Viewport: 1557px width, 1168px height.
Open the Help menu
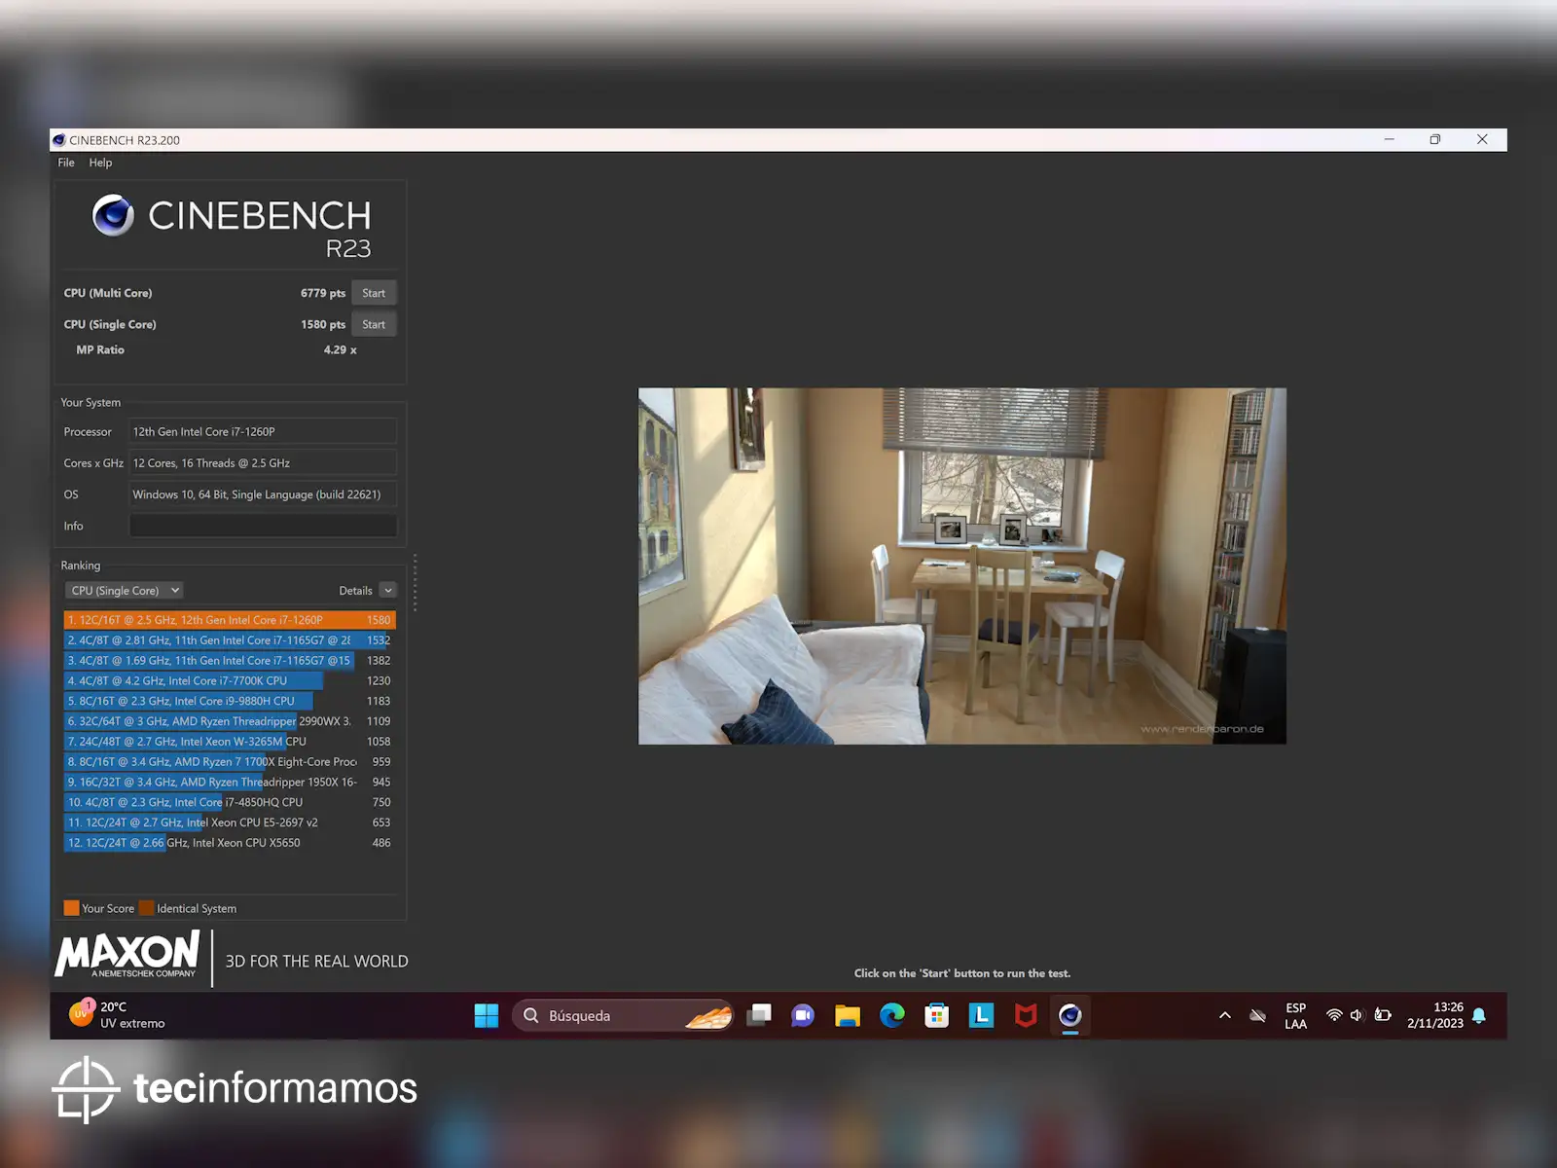[100, 163]
